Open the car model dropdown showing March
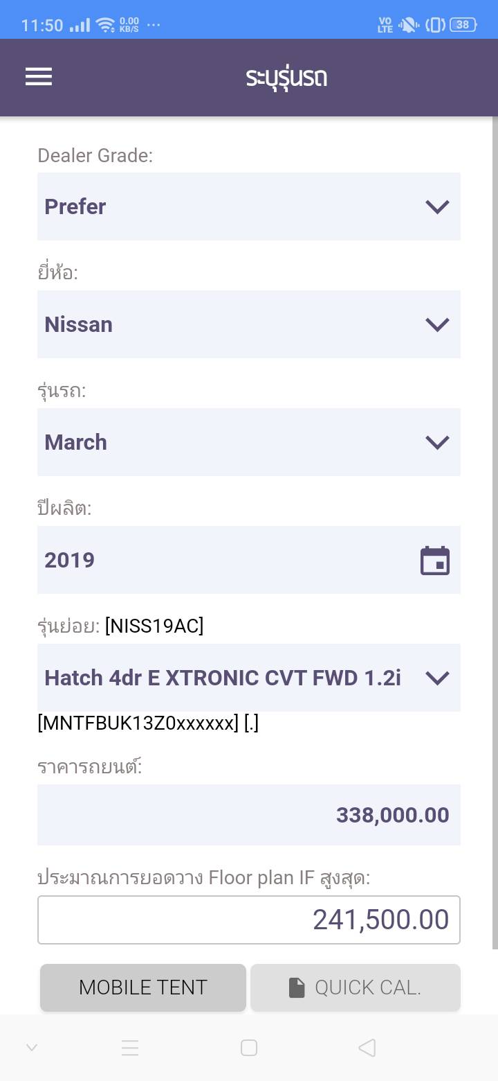Screen dimensions: 498x1081 (x=248, y=442)
